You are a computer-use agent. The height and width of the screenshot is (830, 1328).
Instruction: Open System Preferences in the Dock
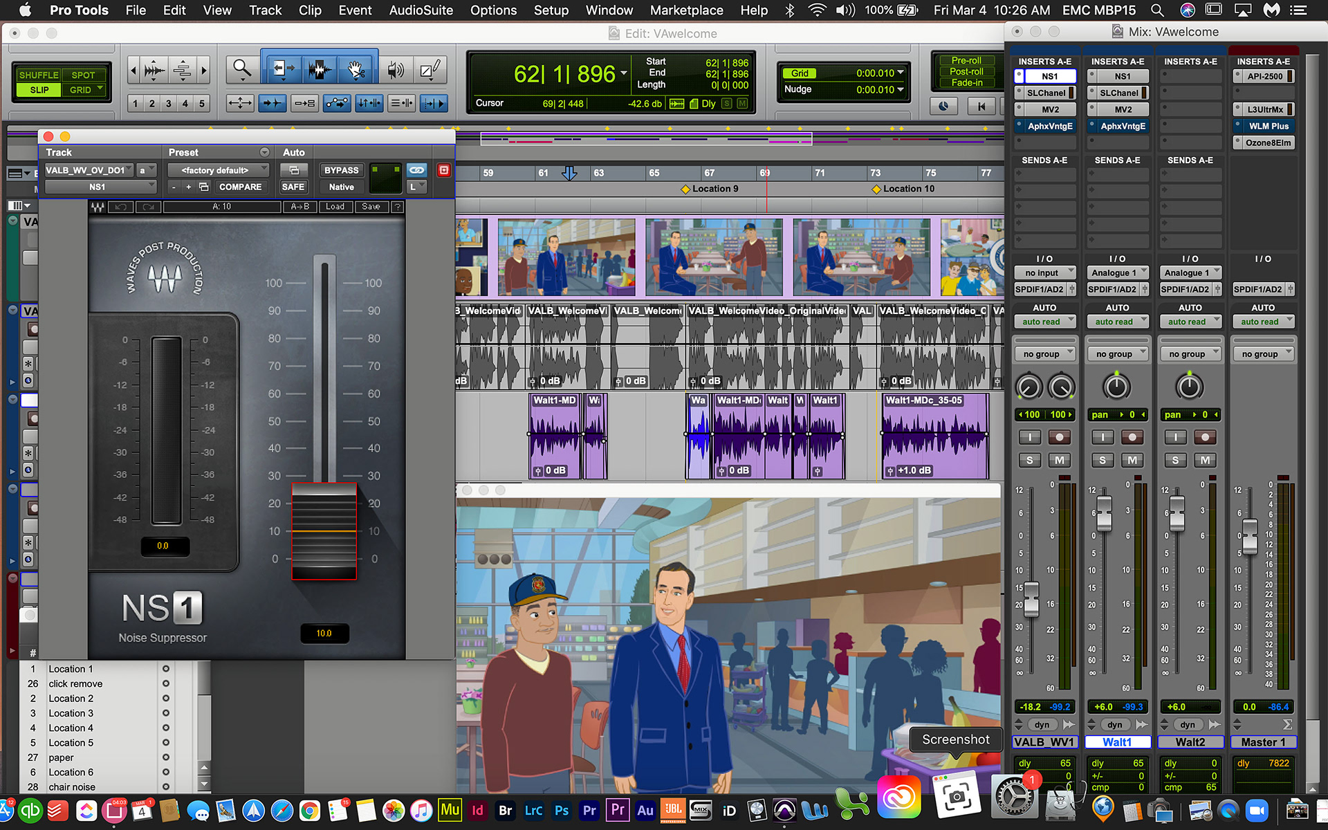click(1014, 797)
